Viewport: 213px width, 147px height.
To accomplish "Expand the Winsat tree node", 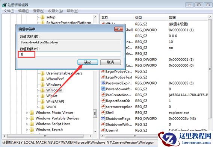I will pyautogui.click(x=38, y=96).
